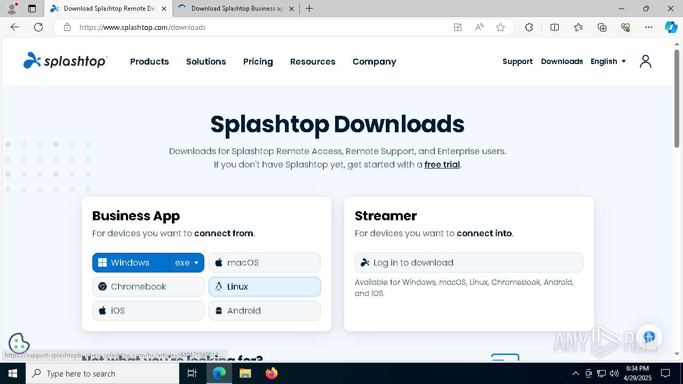Screen dimensions: 683x384
Task: Open the browser profile icon
Action: click(x=12, y=9)
